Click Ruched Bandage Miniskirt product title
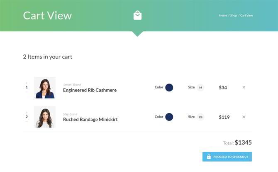This screenshot has height=172, width=278. pyautogui.click(x=90, y=120)
